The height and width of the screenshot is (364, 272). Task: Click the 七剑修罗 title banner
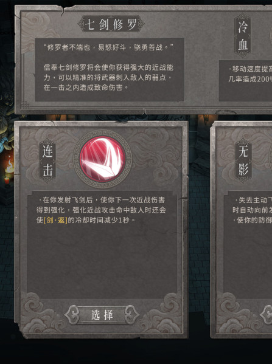coord(111,24)
